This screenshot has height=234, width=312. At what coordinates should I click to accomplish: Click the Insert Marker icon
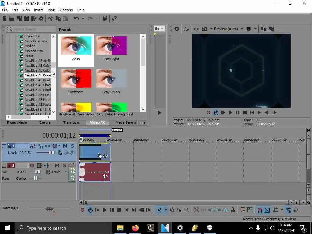click(243, 210)
